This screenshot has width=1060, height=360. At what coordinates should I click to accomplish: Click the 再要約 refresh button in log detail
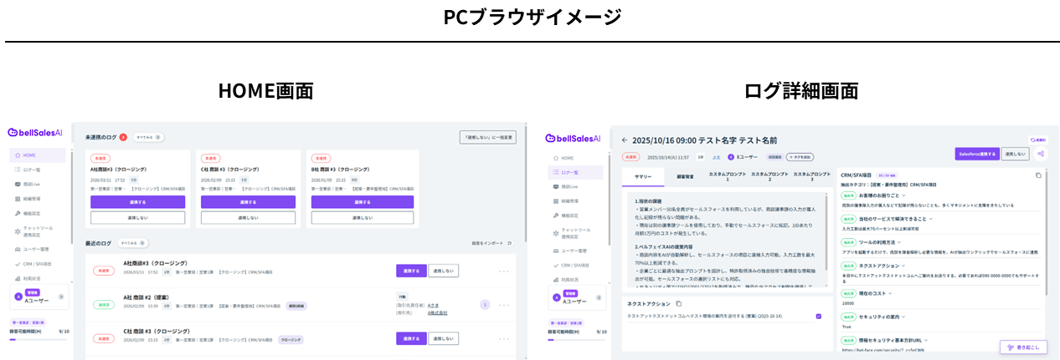click(1038, 140)
